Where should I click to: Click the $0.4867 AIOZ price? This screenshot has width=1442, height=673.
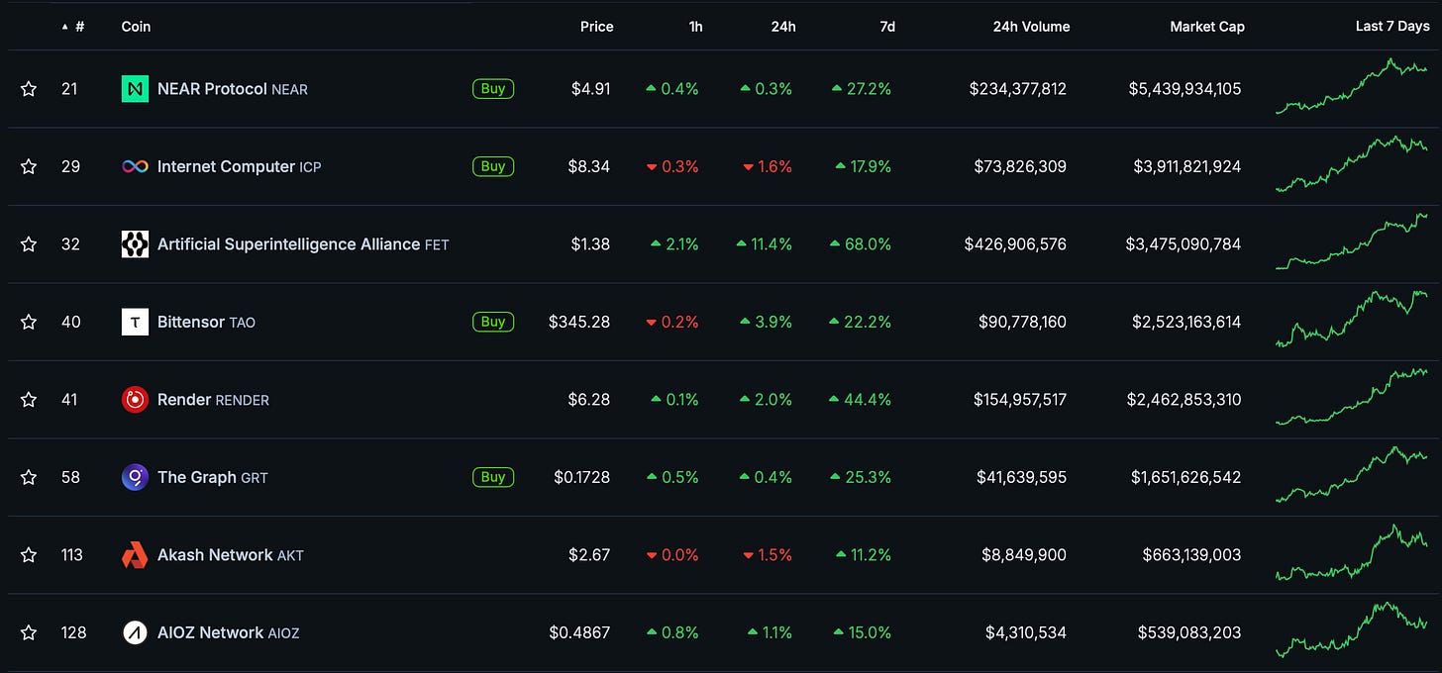pyautogui.click(x=579, y=632)
